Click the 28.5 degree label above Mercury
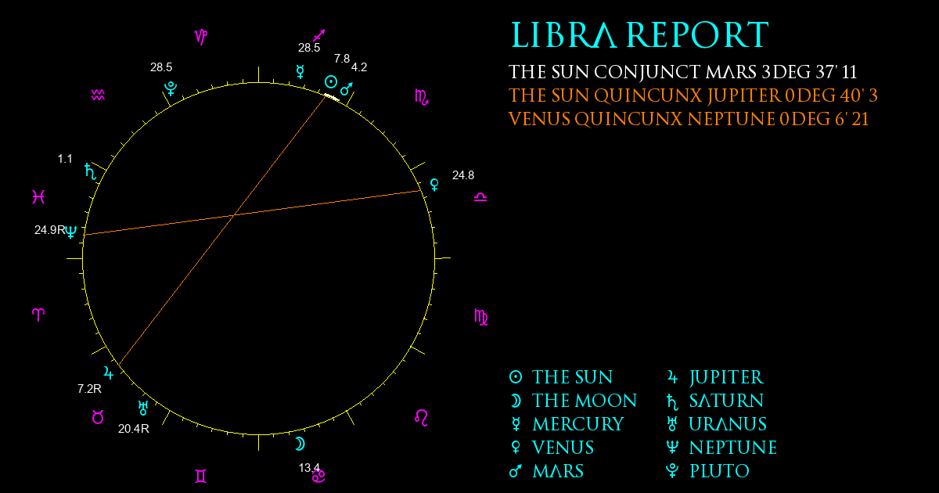The image size is (939, 493). click(309, 48)
